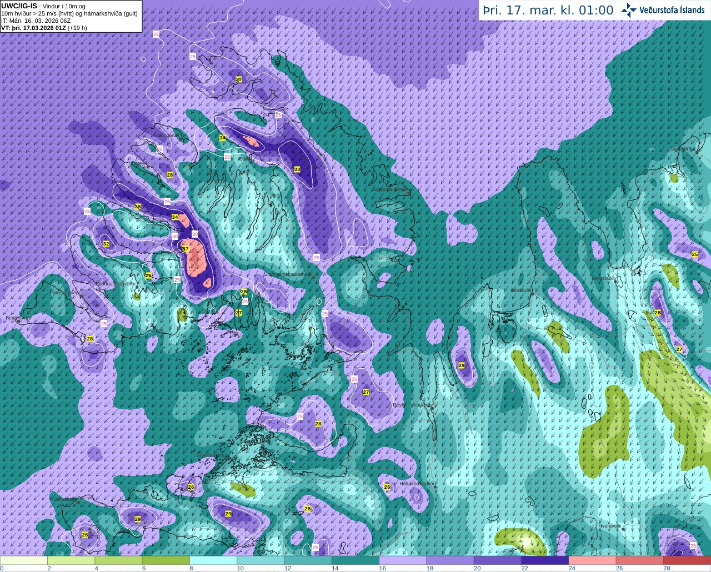Click the gust label 27 beside Reykir í Hrútafirði
The height and width of the screenshot is (572, 711).
[366, 392]
